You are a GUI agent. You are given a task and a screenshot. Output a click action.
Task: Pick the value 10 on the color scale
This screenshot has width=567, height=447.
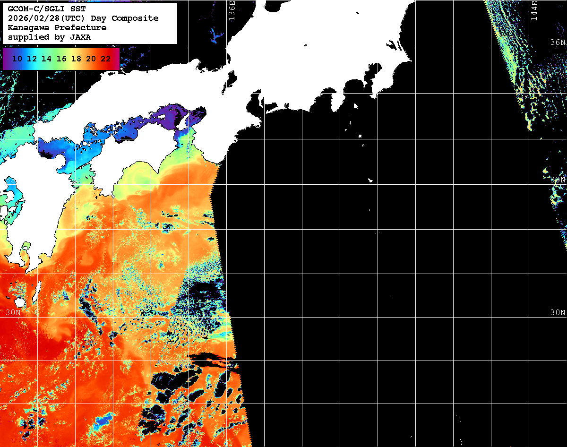coord(17,59)
